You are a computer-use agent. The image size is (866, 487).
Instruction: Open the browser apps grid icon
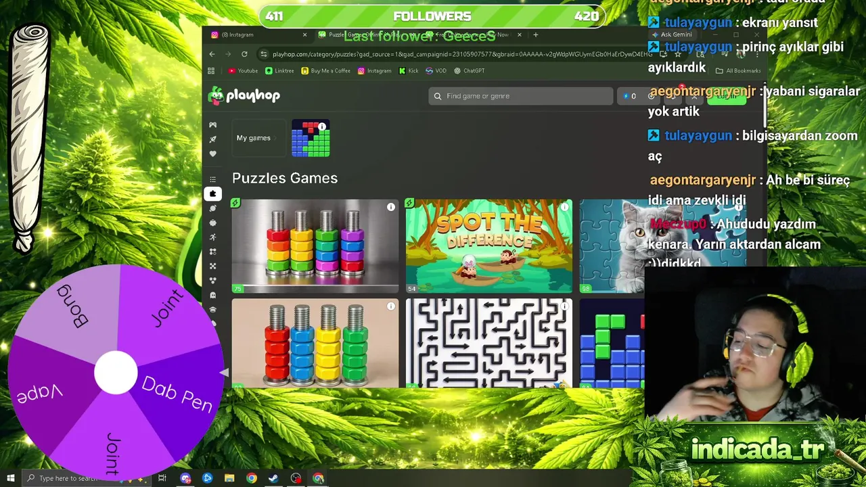coord(211,70)
